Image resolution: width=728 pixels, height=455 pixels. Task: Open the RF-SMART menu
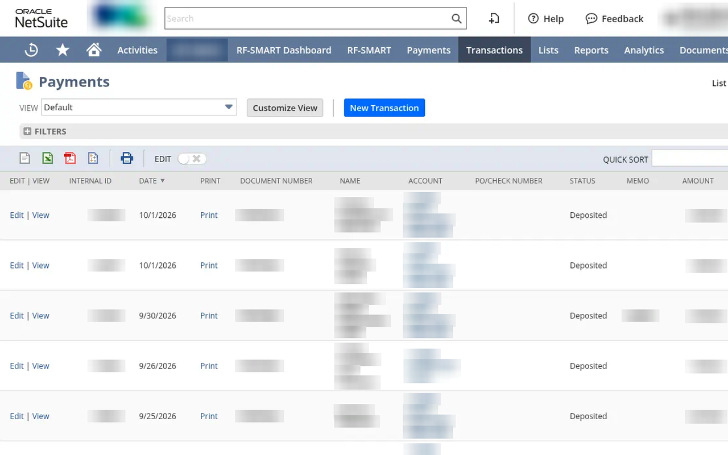(369, 50)
